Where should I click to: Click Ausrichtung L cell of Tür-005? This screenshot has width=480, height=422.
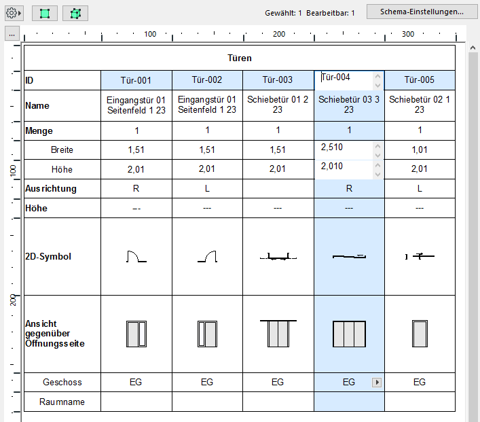(x=420, y=188)
